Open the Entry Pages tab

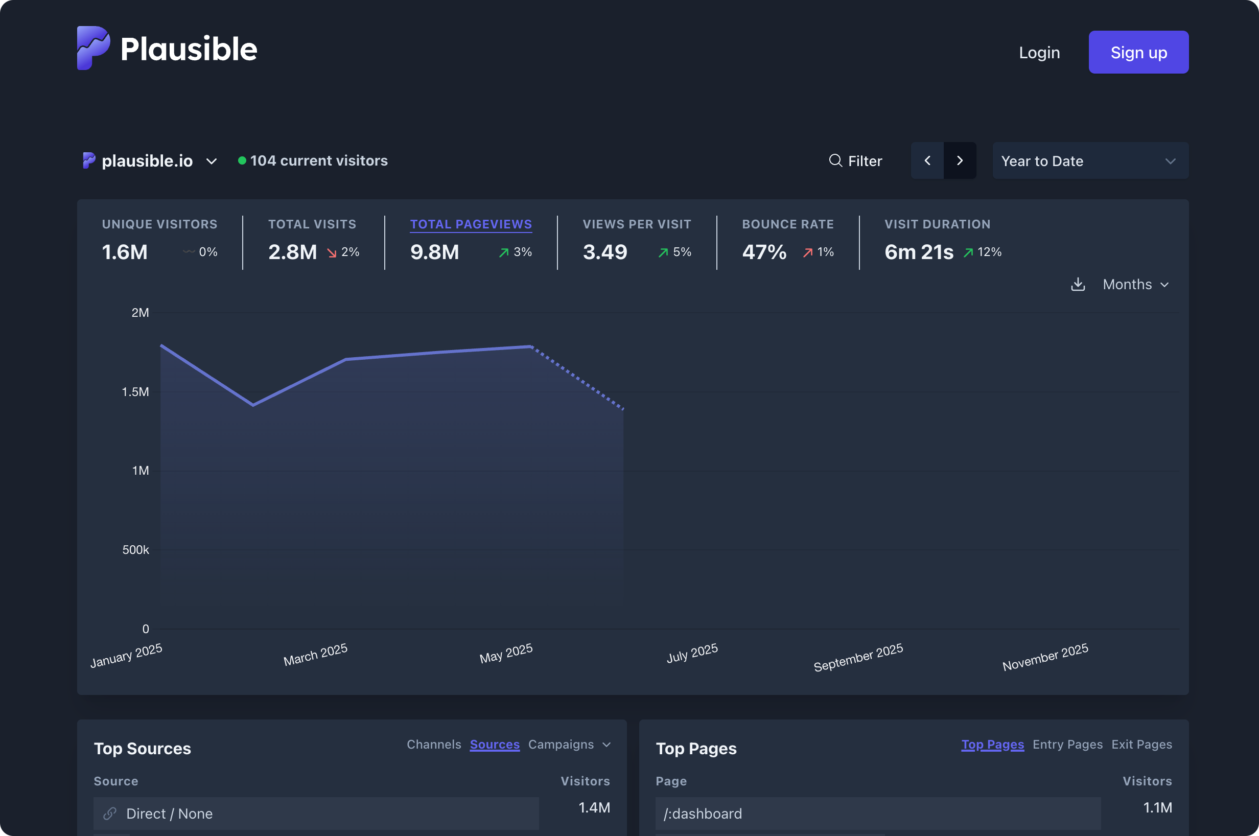coord(1067,745)
